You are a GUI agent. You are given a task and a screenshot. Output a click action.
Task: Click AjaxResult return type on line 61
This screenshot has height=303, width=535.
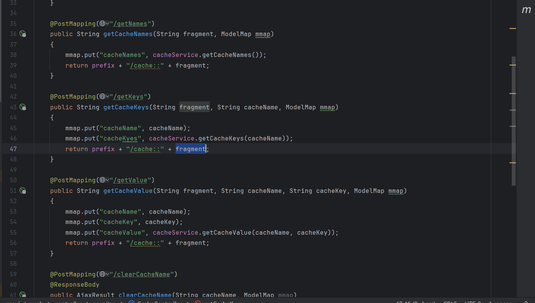96,295
